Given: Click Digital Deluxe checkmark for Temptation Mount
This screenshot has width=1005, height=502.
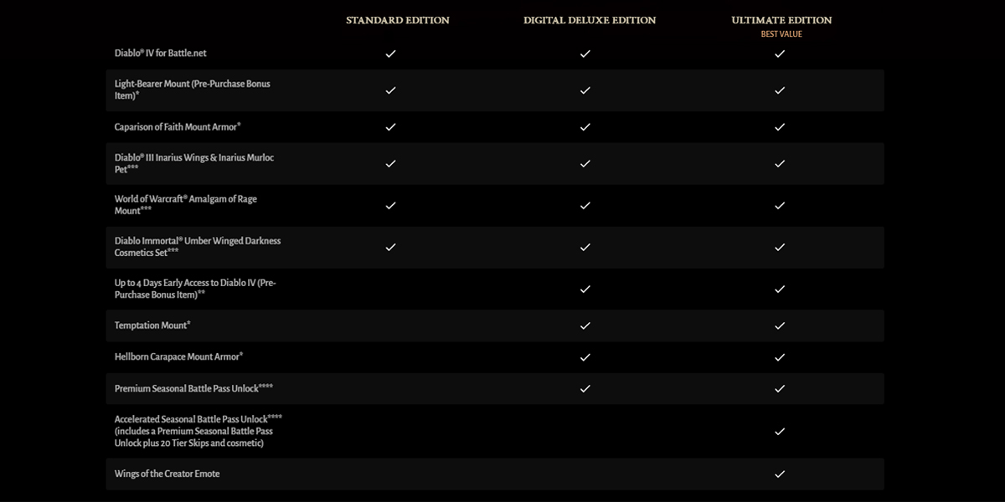Looking at the screenshot, I should point(585,325).
